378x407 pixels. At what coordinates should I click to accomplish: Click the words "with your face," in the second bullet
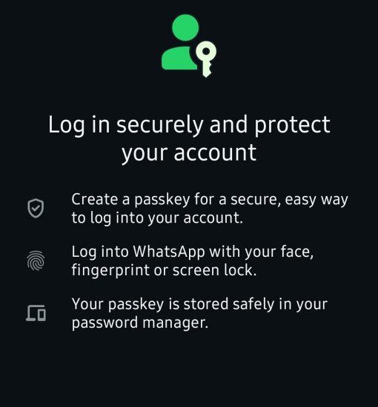coord(262,252)
